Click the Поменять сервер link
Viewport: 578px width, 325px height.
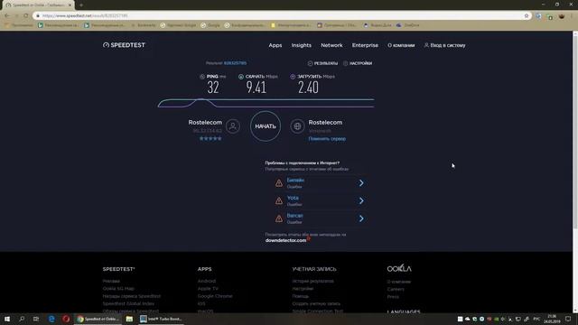(x=327, y=139)
